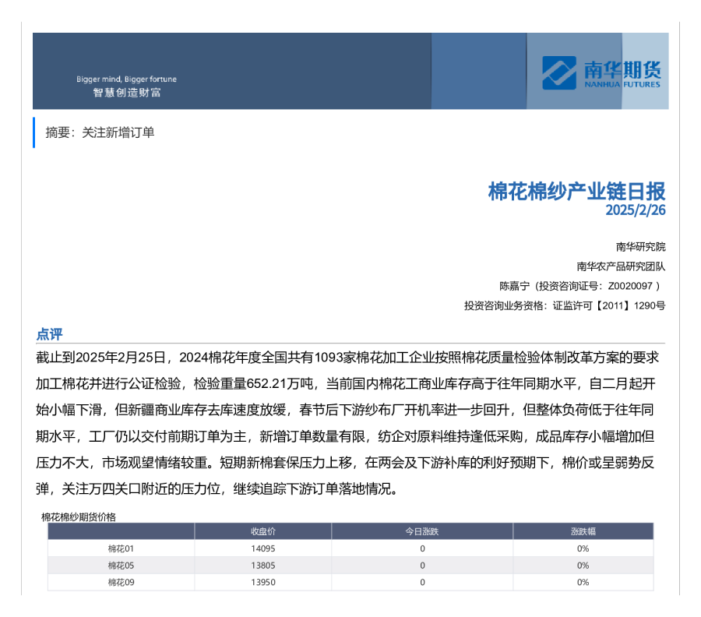Click the 今日涨跌 column header

click(x=421, y=531)
